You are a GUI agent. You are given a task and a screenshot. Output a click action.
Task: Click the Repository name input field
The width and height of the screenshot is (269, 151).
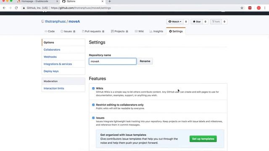[x=113, y=61]
